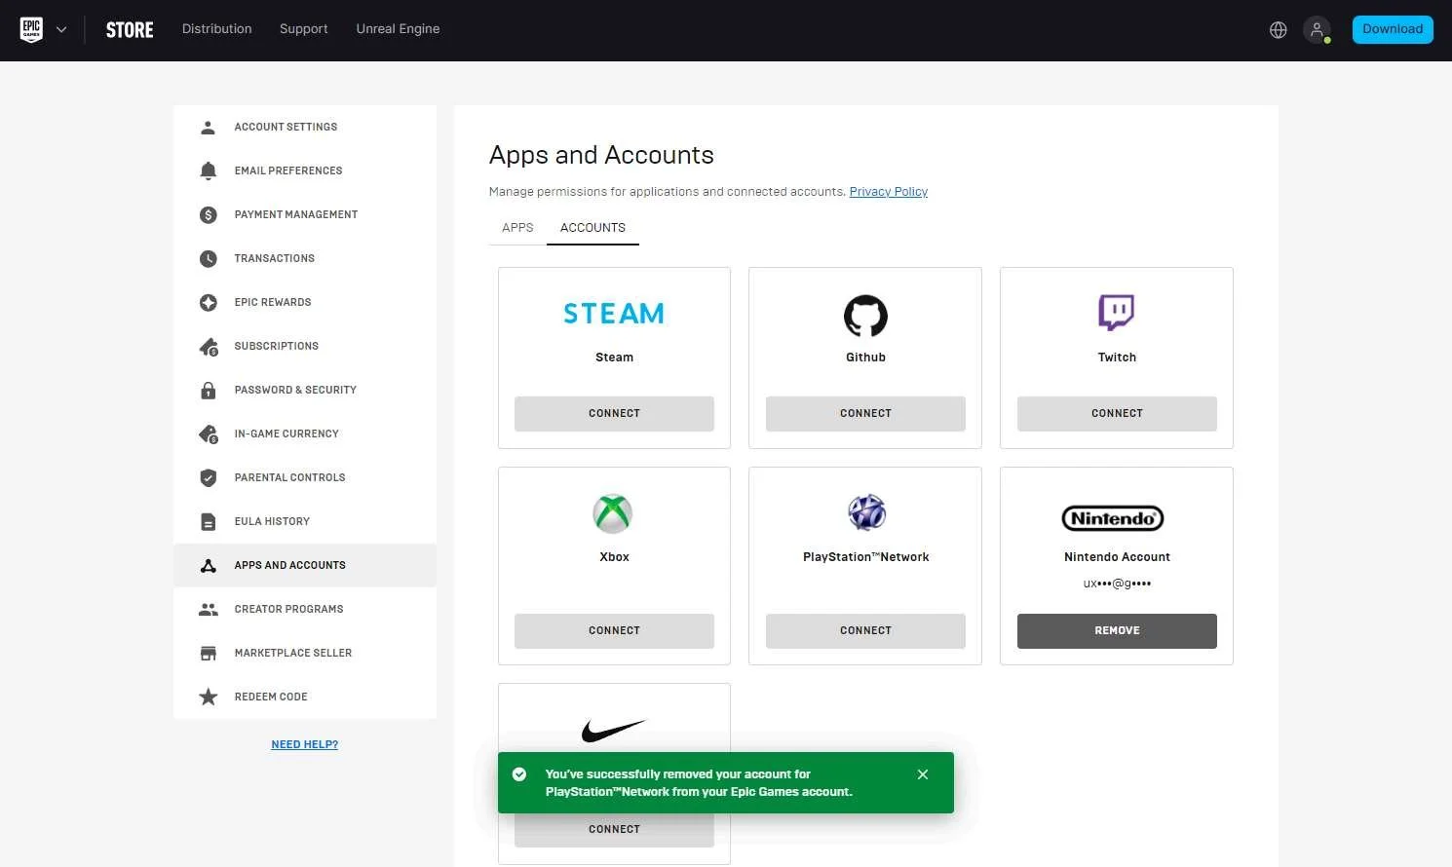This screenshot has height=867, width=1452.
Task: Click the Apps and Accounts heading
Action: click(x=601, y=155)
